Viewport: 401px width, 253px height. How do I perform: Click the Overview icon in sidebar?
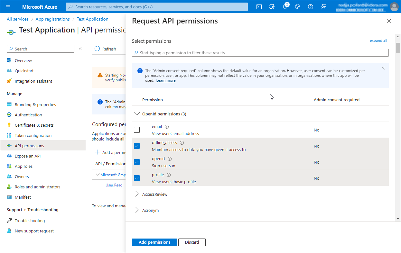tap(9, 60)
